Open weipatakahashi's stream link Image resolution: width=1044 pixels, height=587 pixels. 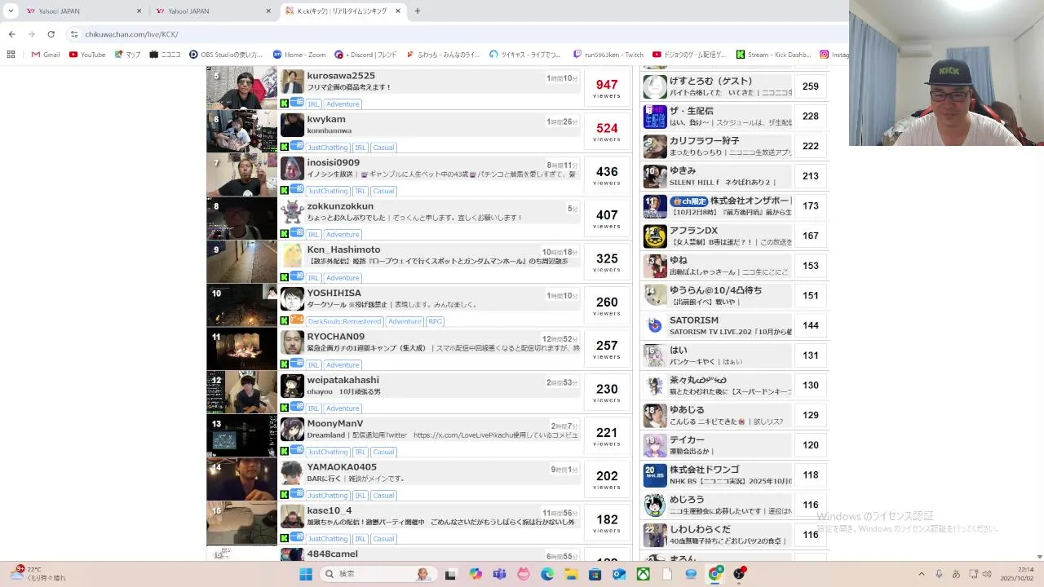coord(343,380)
